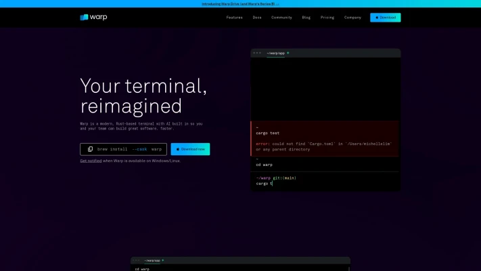Open the Blog navigation link
This screenshot has width=481, height=271.
point(306,18)
